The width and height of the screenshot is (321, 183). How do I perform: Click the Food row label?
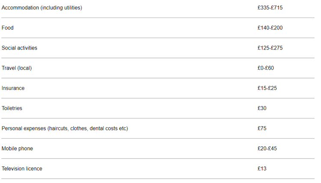(8, 28)
